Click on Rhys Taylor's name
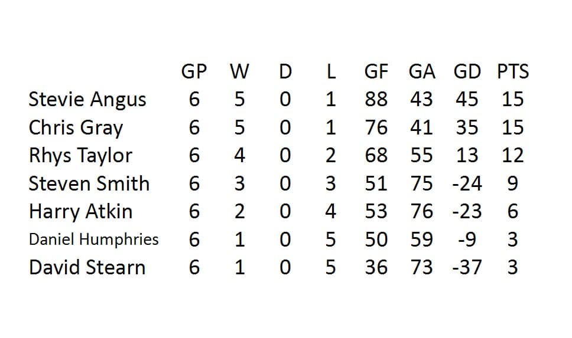 (80, 156)
